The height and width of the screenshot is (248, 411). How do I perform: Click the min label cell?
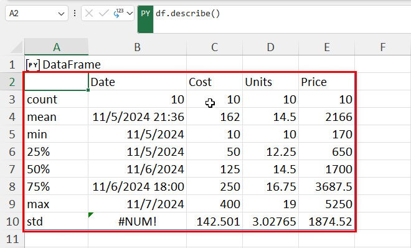(56, 134)
